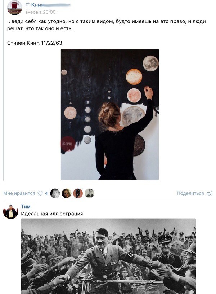Screen dimensions: 216x294
Task: Click the first liker avatar
Action: pyautogui.click(x=55, y=193)
